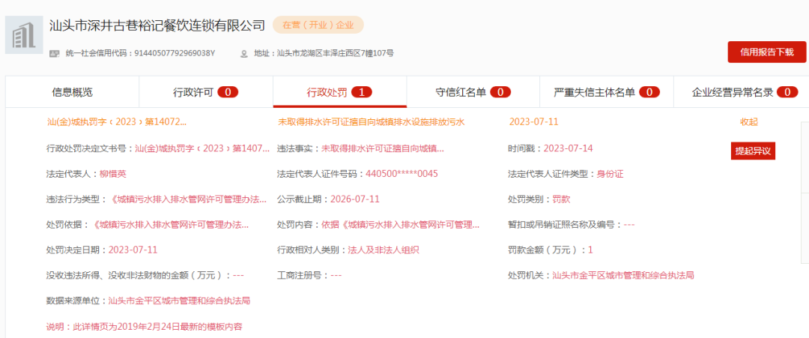The height and width of the screenshot is (338, 809).
Task: Click the orange penalty number 汕(金)城执罚字 header link
Action: [117, 122]
